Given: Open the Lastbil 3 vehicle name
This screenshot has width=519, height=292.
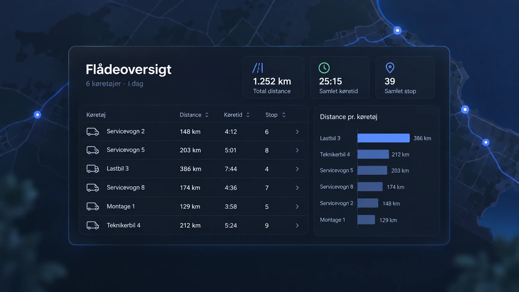Looking at the screenshot, I should (x=118, y=168).
